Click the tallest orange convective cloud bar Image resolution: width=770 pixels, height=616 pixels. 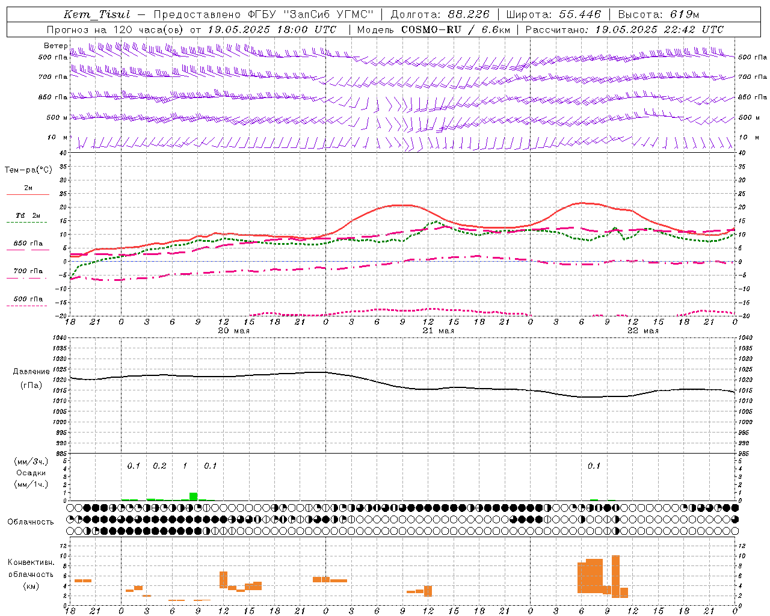(x=615, y=576)
